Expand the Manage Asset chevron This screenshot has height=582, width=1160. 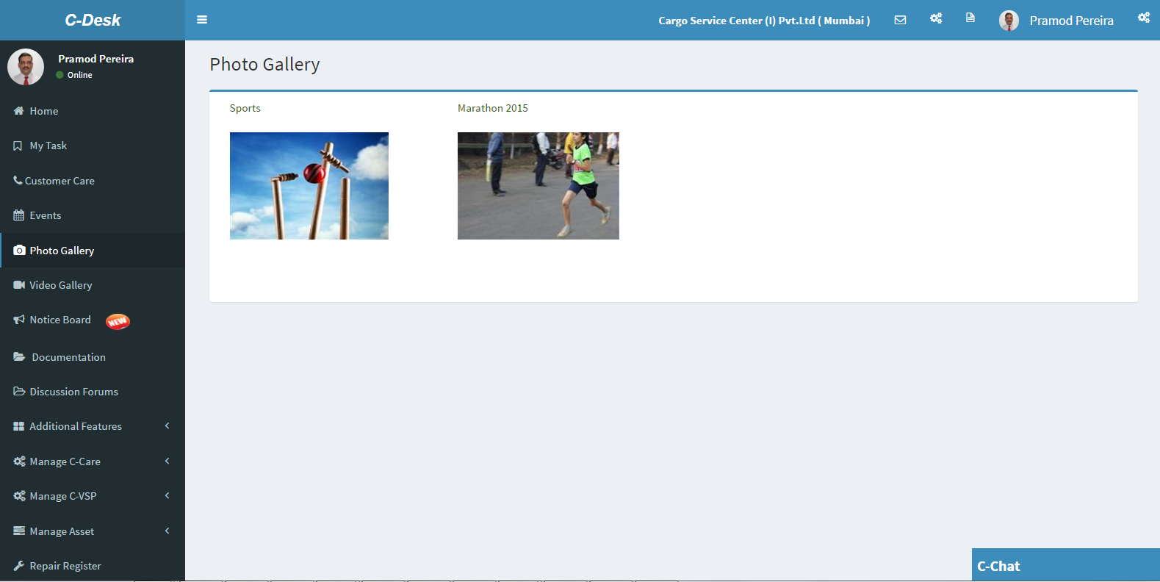[x=167, y=531]
